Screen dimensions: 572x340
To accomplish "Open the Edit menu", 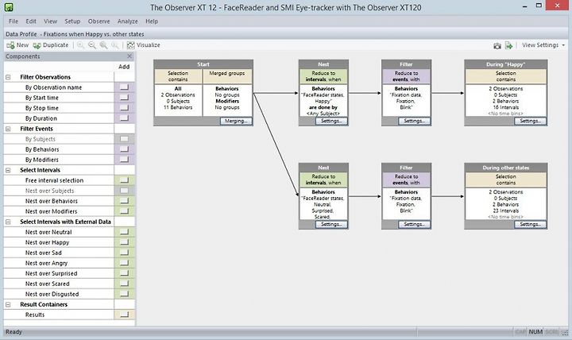I will pyautogui.click(x=31, y=21).
